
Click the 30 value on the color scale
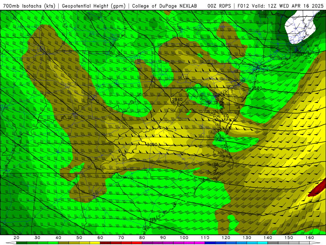[x=37, y=238]
